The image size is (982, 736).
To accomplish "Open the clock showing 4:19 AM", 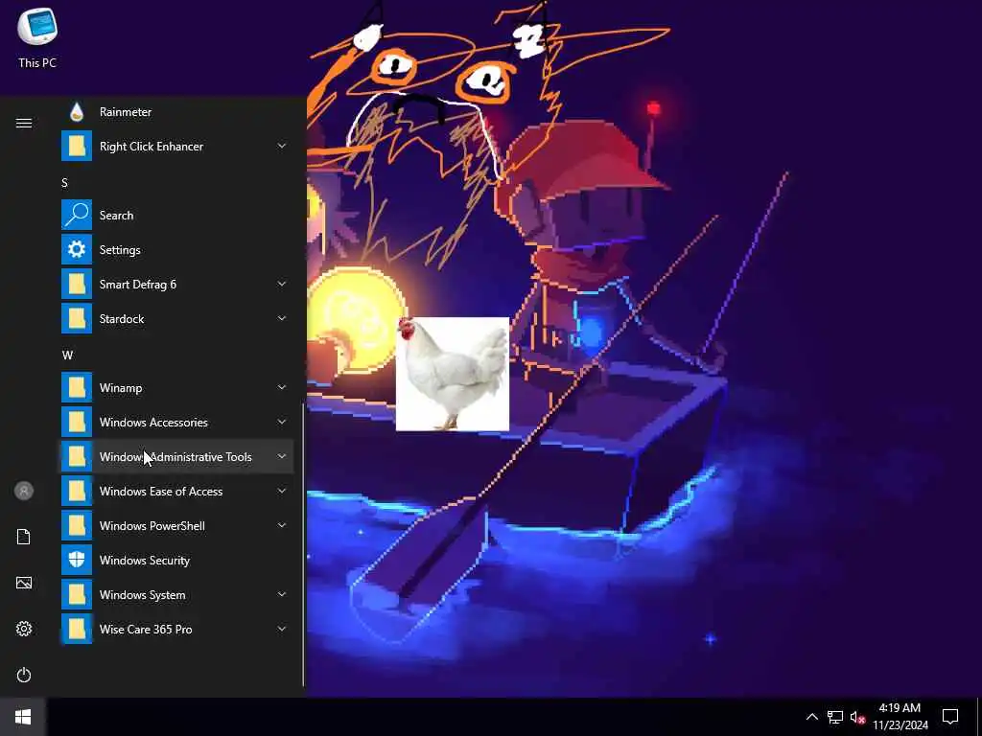I will pyautogui.click(x=900, y=717).
